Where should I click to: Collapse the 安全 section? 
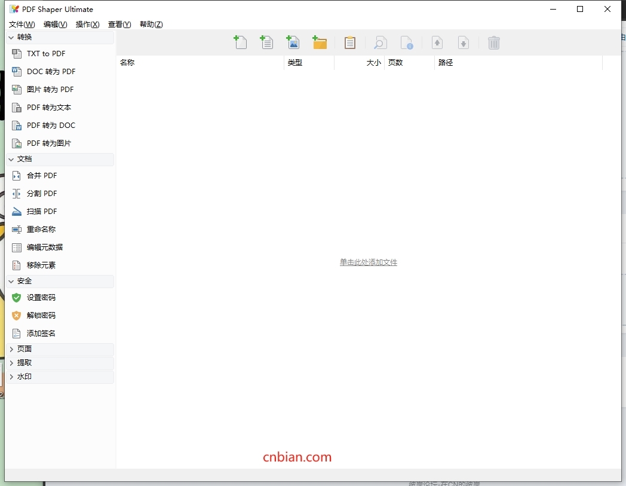[60, 281]
